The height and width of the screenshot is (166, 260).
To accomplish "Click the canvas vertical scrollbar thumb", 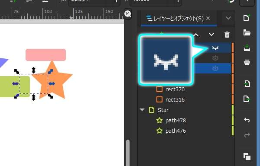I will tap(128, 153).
